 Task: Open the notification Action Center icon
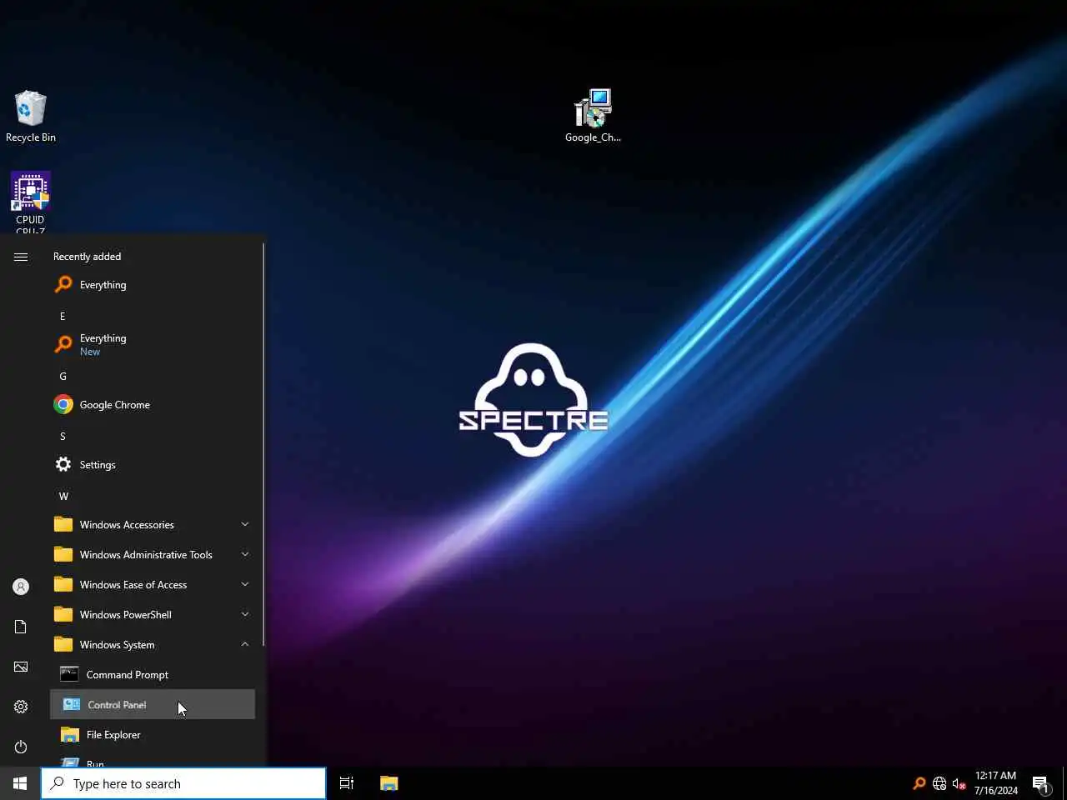1041,783
